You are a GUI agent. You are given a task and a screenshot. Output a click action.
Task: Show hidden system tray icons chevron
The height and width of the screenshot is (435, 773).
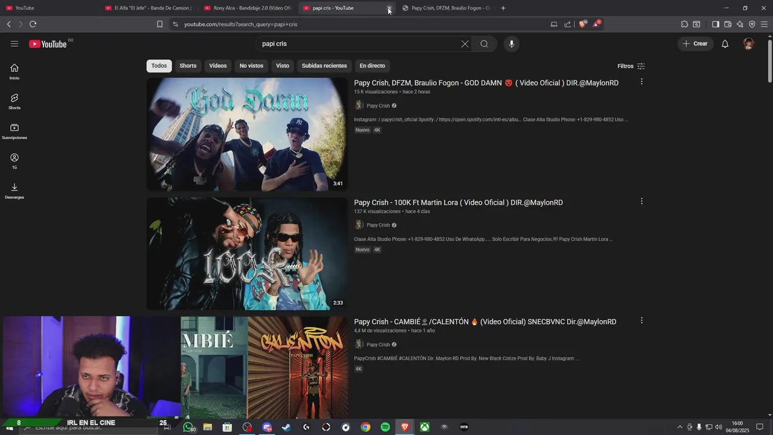click(679, 427)
